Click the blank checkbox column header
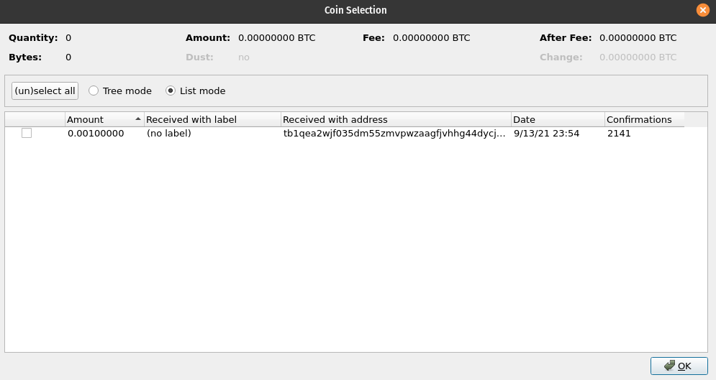 [x=35, y=120]
